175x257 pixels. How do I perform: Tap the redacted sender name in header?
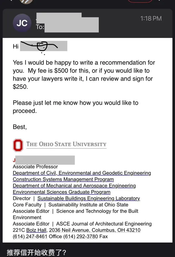click(x=59, y=16)
